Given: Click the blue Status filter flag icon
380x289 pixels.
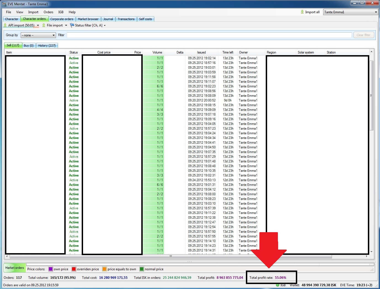Looking at the screenshot, I should (x=72, y=25).
